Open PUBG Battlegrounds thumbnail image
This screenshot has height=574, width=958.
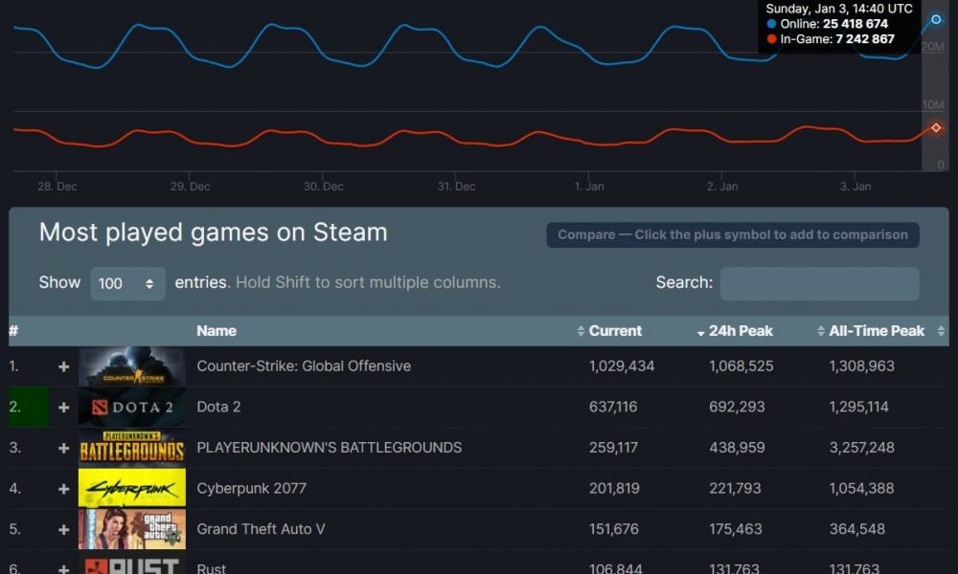click(132, 448)
